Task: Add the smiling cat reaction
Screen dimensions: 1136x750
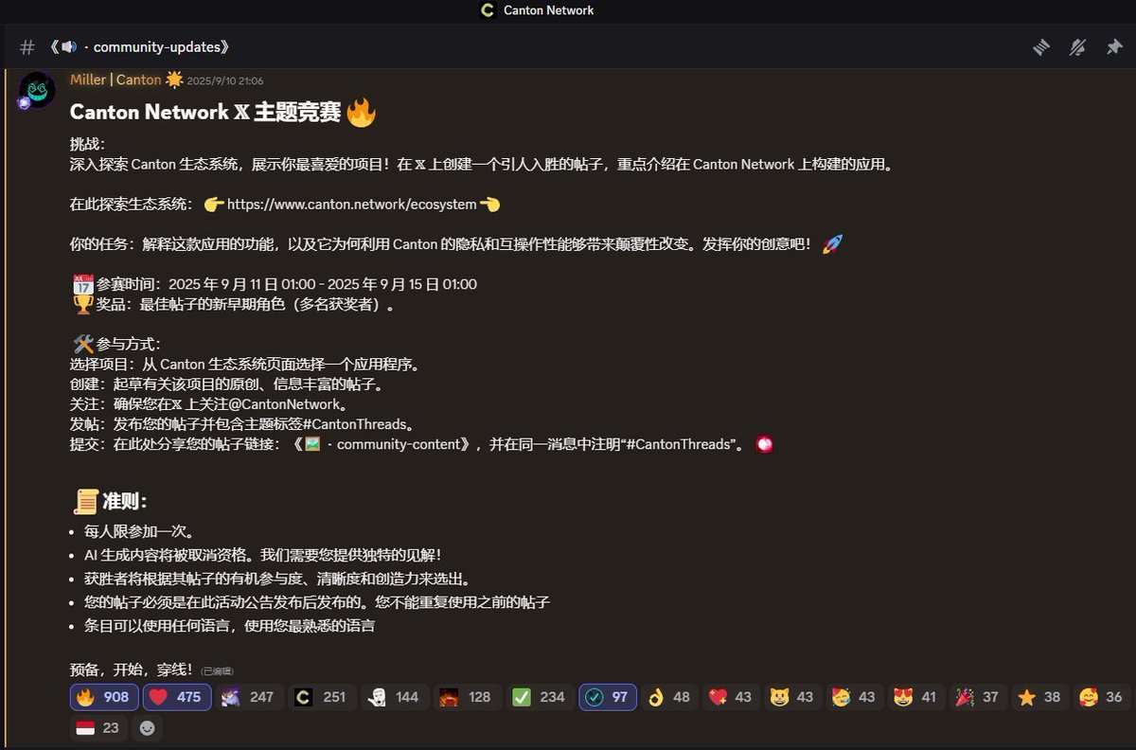Action: [792, 697]
